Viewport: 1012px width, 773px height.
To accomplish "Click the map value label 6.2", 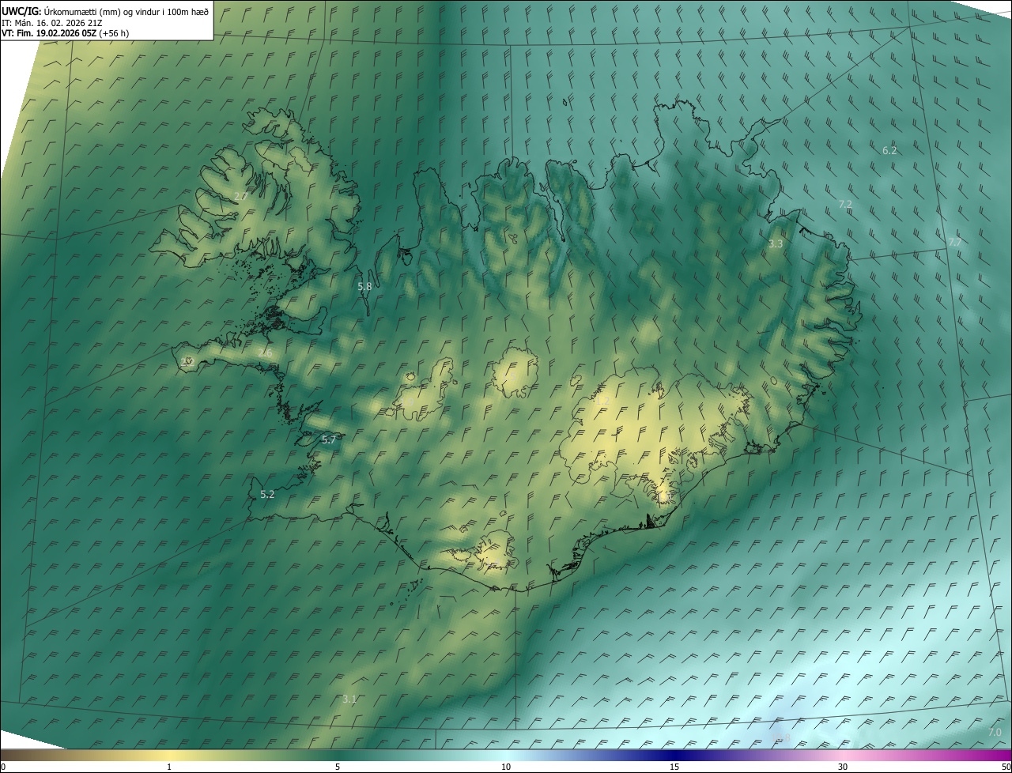I will (889, 150).
